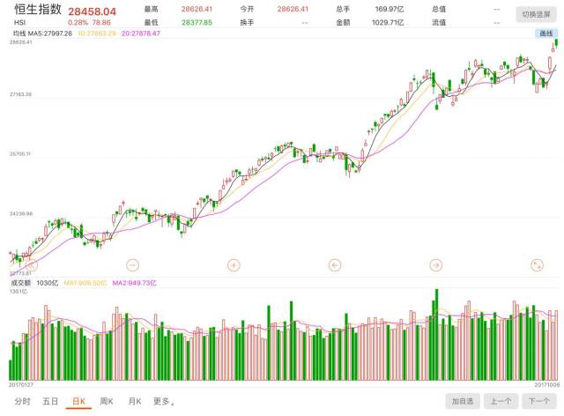The height and width of the screenshot is (416, 564).
Task: Toggle the 画线 drawing tool
Action: coord(546,33)
